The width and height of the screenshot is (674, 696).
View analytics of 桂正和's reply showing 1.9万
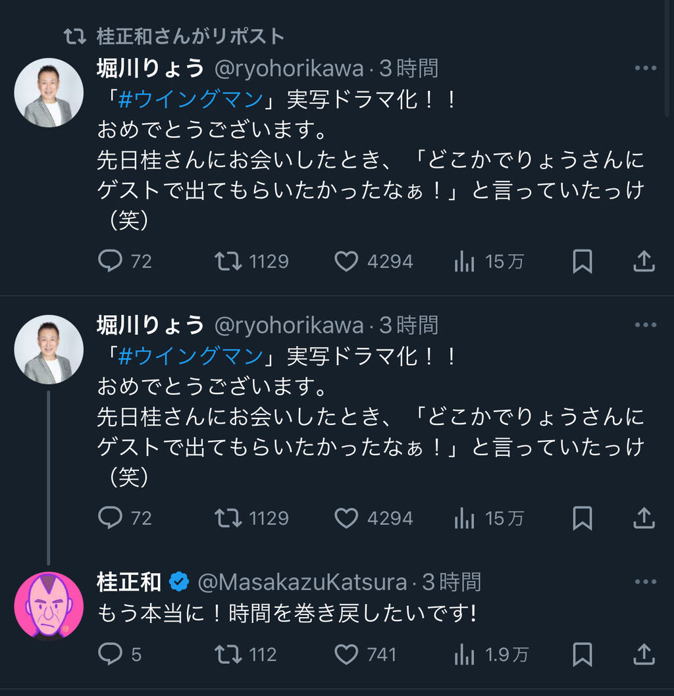pyautogui.click(x=465, y=654)
